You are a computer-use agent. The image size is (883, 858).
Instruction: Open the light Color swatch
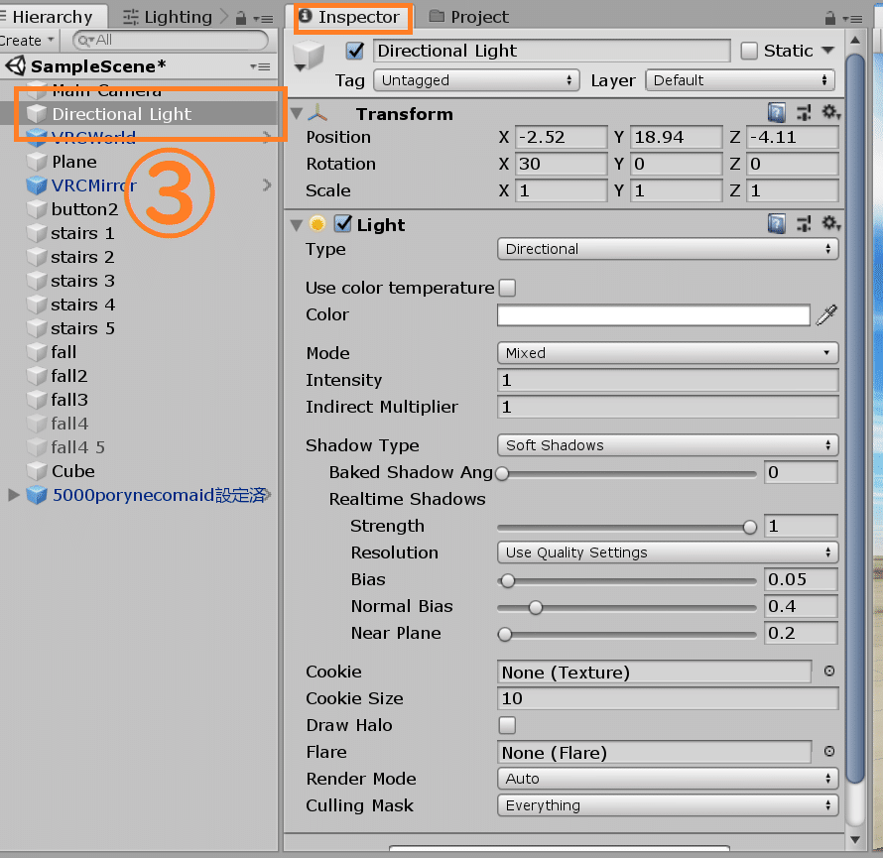(654, 314)
